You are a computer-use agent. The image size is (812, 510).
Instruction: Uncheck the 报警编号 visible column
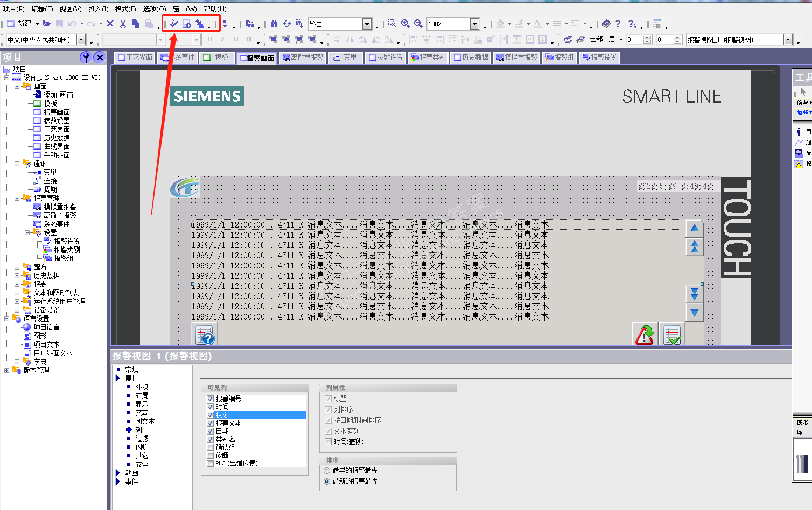point(211,399)
